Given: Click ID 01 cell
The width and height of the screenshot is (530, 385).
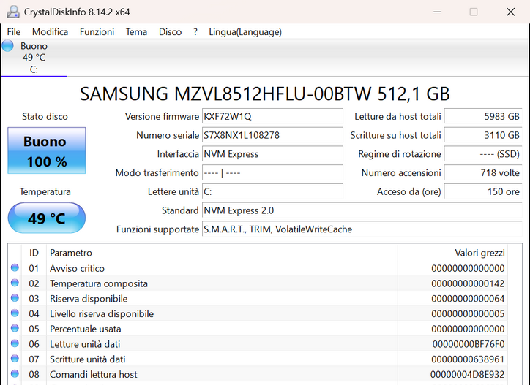Looking at the screenshot, I should coord(34,268).
